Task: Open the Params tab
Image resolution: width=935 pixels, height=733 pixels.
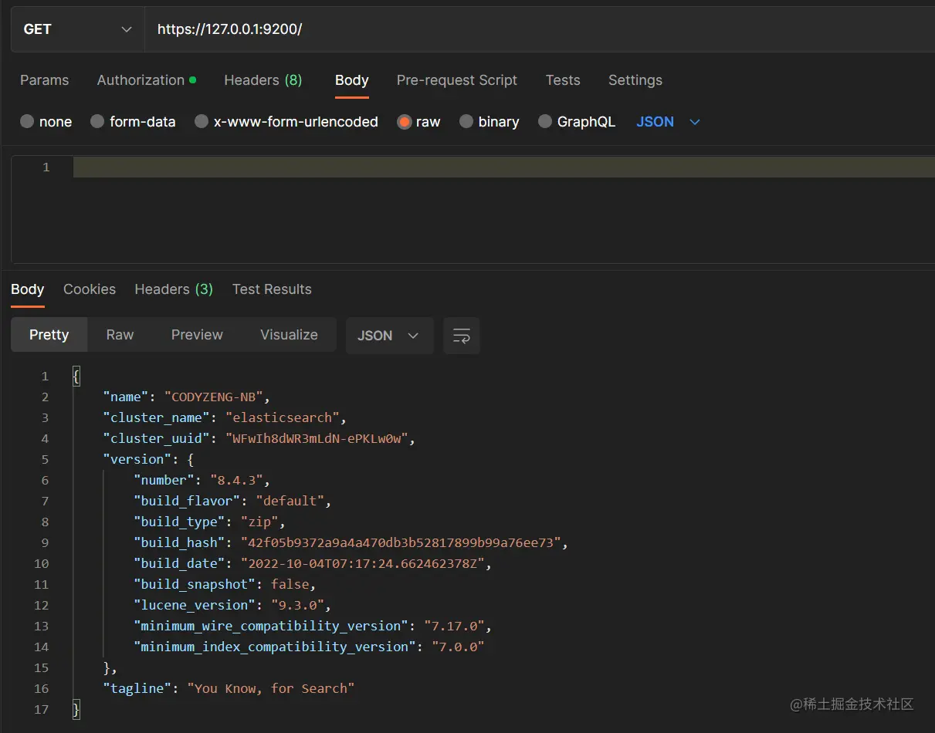Action: point(44,80)
